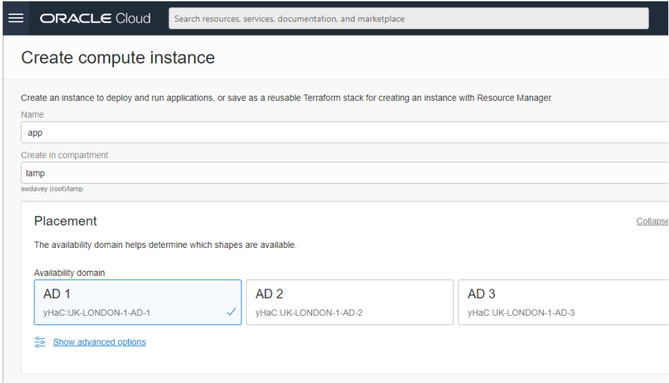Click the Name field containing app

click(x=344, y=132)
